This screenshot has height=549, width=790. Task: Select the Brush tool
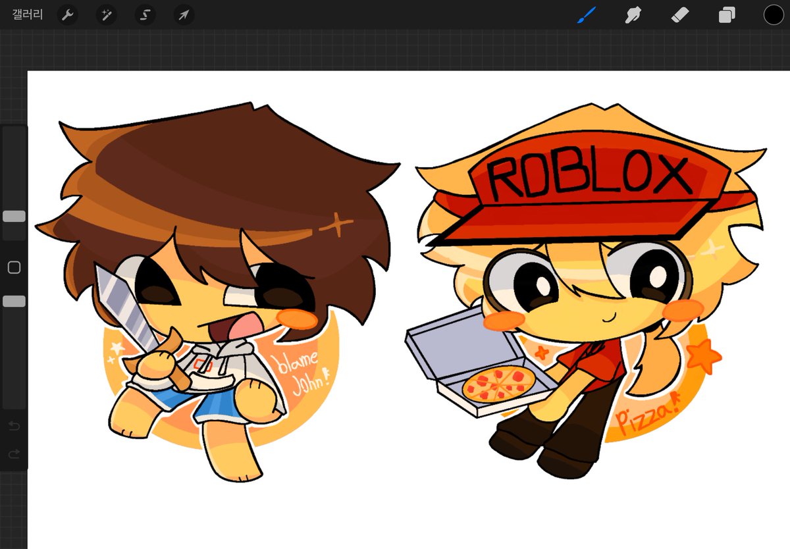tap(586, 14)
